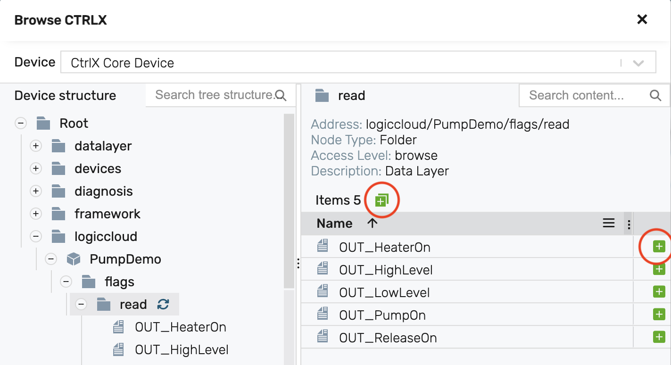Refresh the read folder in tree
The width and height of the screenshot is (671, 365).
click(163, 304)
